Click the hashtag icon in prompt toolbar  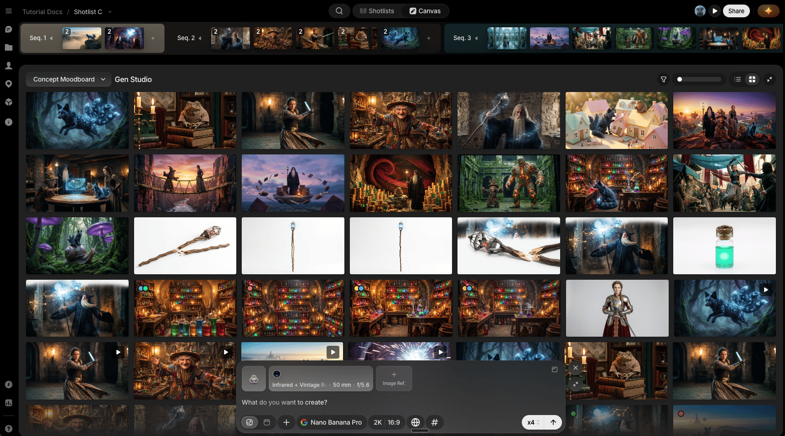coord(435,422)
